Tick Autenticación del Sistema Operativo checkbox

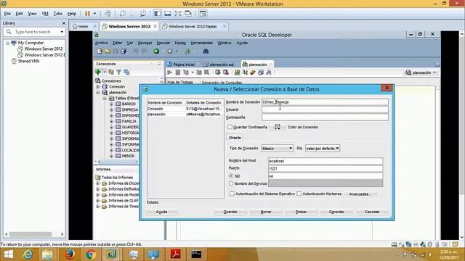click(232, 194)
